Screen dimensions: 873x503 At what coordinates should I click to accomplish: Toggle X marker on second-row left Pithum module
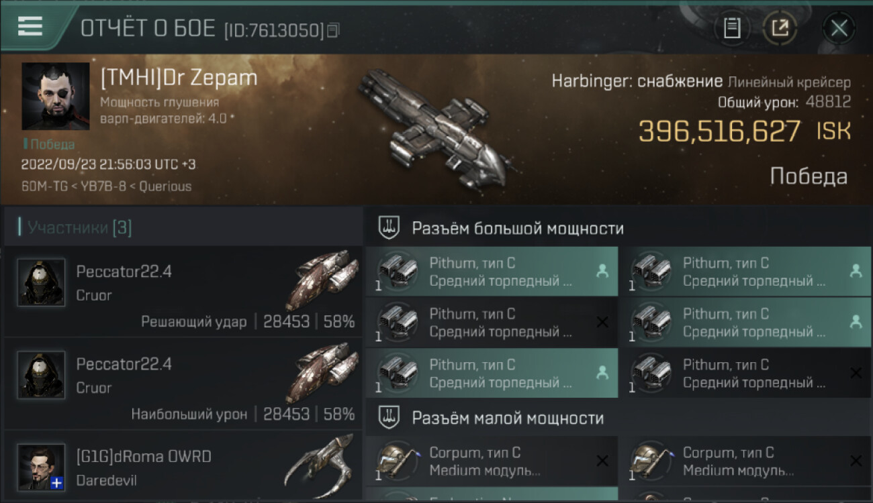(602, 323)
